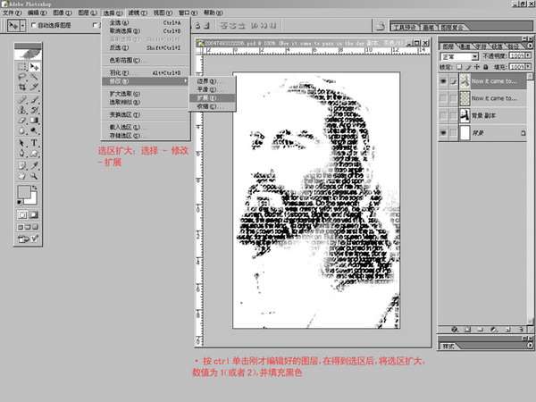Click the create new layer icon
Viewport: 536px width, 402px height.
point(508,328)
